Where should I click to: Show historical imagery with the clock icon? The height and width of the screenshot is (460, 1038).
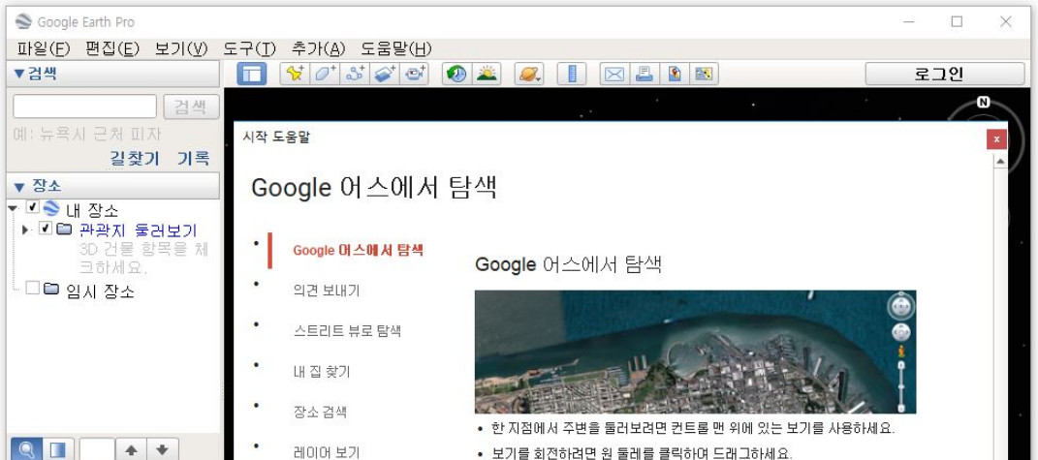click(x=456, y=74)
